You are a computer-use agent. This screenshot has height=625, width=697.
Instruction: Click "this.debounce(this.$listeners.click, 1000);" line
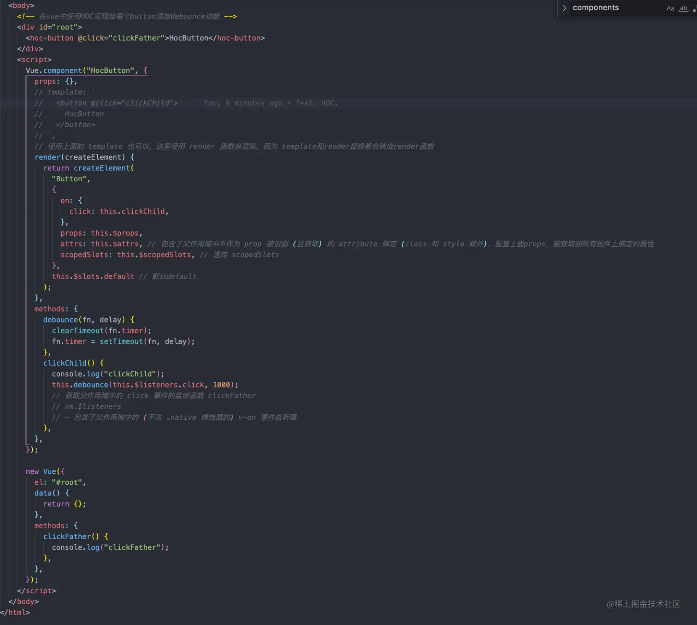point(145,385)
